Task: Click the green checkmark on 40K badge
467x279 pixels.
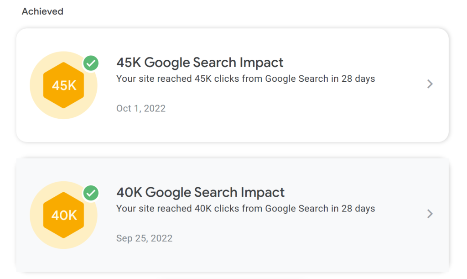Action: coord(91,194)
